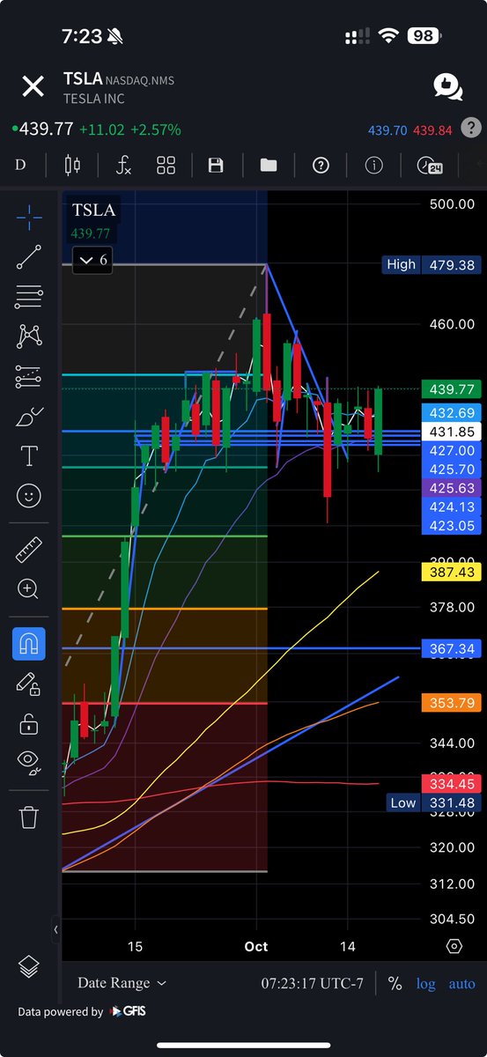
Task: Select the brush drawing tool
Action: point(29,416)
